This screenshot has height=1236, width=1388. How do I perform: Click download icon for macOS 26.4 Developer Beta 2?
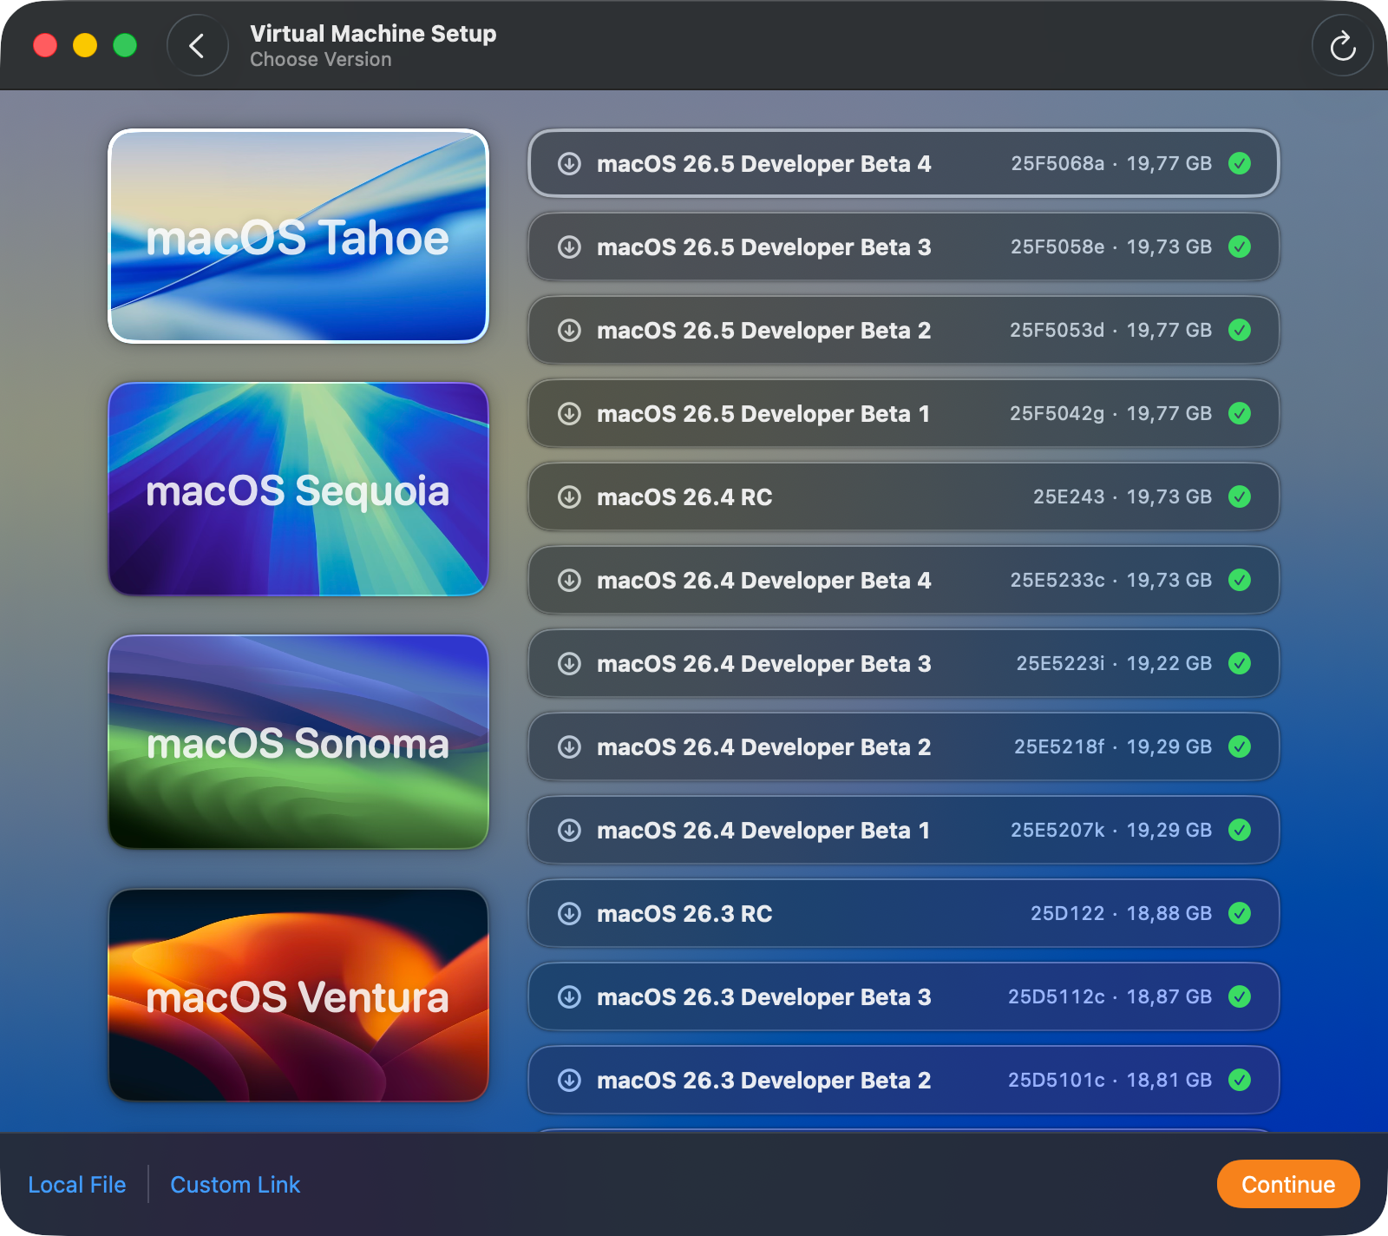569,747
